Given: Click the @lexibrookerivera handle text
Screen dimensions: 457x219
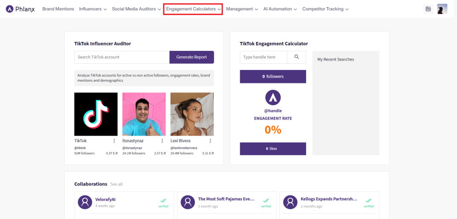Looking at the screenshot, I should (184, 148).
